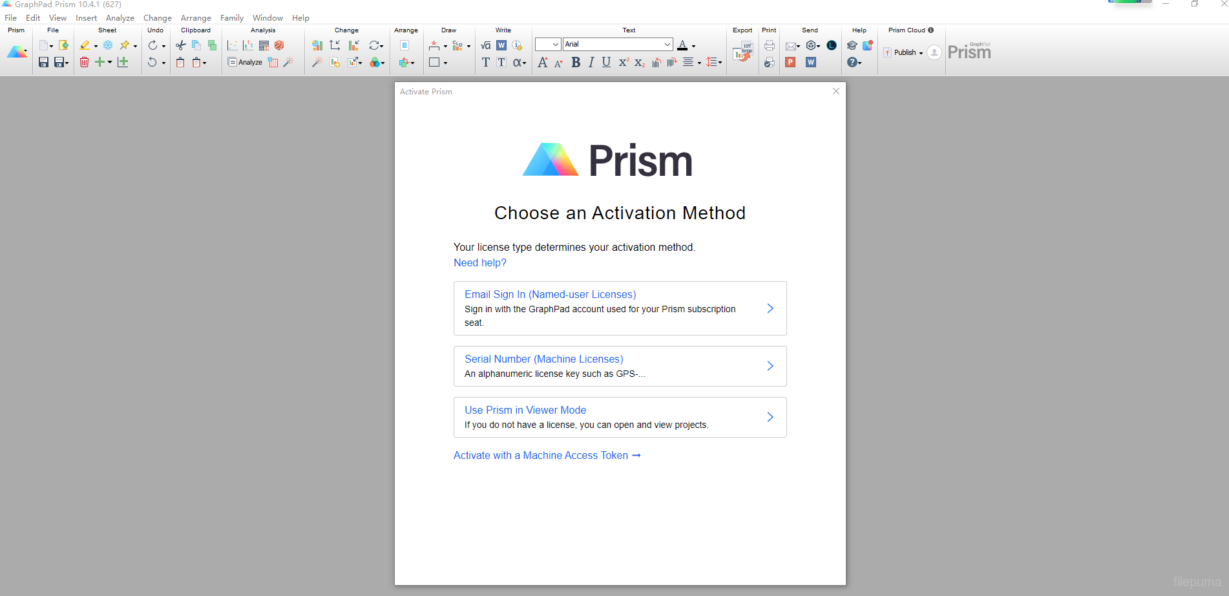Click the Need help link in the dialog

click(x=479, y=262)
